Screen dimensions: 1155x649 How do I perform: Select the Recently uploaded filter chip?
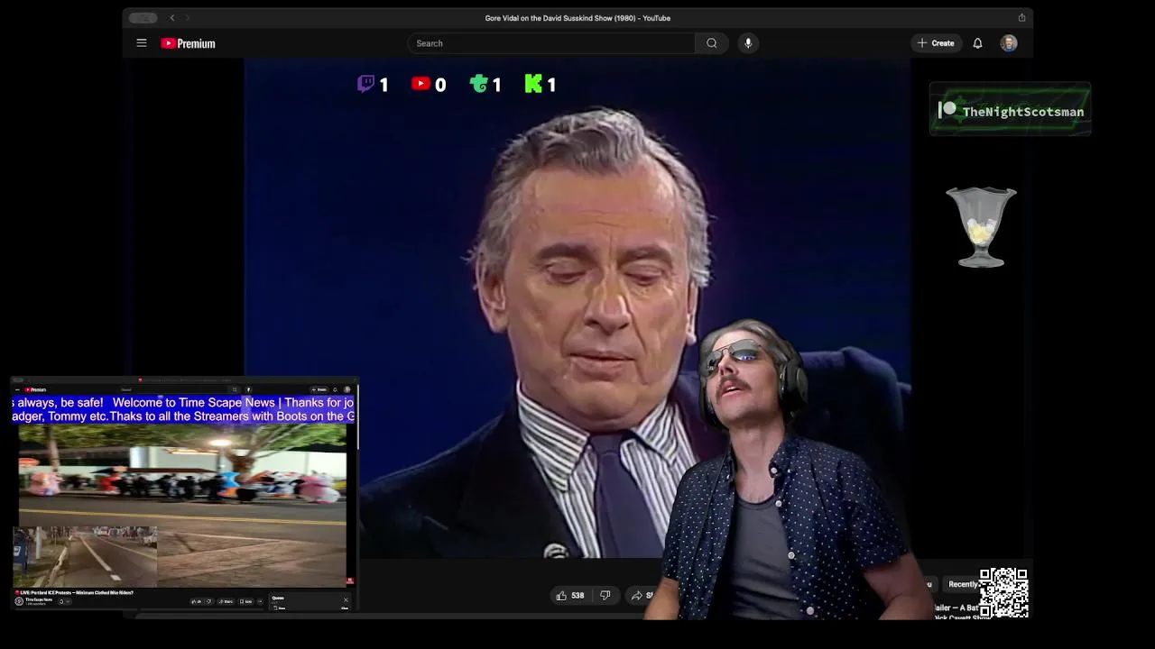(x=963, y=584)
